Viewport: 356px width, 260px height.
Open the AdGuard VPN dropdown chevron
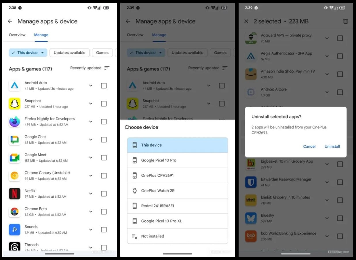pyautogui.click(x=327, y=38)
